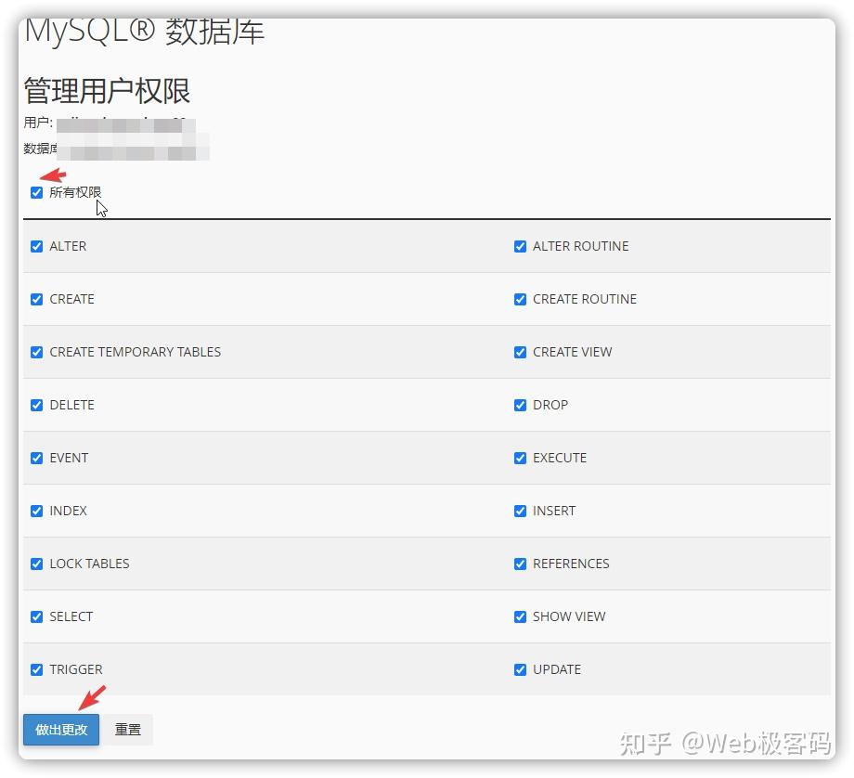Click the CREATE TEMPORARY TABLES label
The width and height of the screenshot is (854, 778).
coord(136,352)
